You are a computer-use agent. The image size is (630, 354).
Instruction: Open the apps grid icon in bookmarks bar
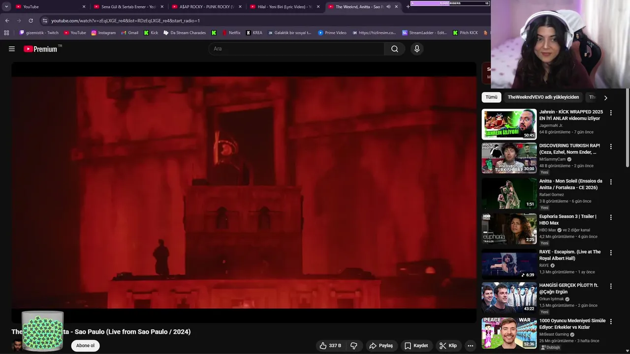point(6,33)
